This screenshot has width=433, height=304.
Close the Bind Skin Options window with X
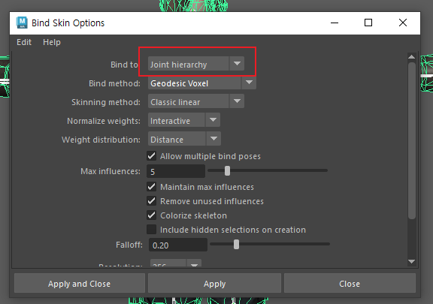click(x=403, y=23)
